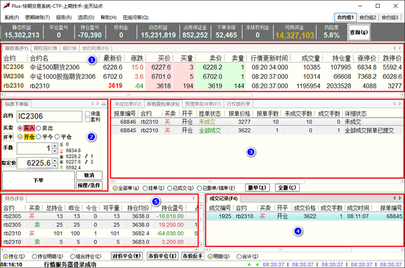Click the sell price 6228.2 icon

click(61, 157)
